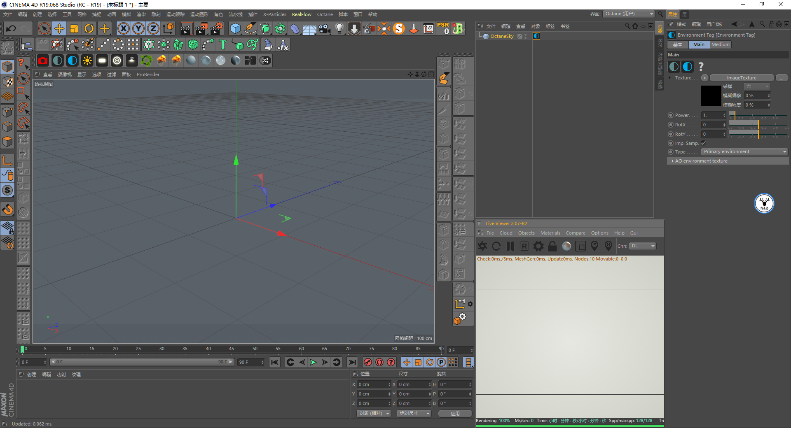Pause rendering in Live Viewer
This screenshot has width=791, height=428.
[510, 246]
